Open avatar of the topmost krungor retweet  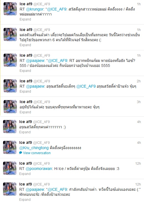coord(10,9)
